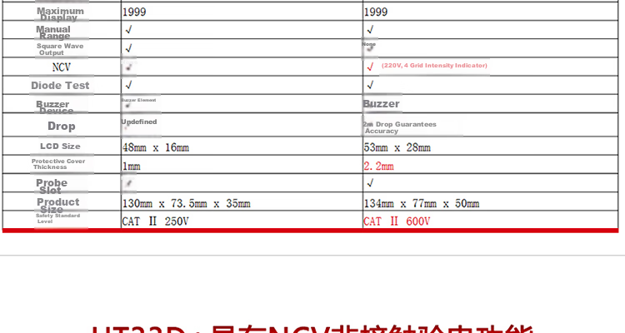Image resolution: width=625 pixels, height=333 pixels.
Task: Click Diode Test checkmark in the 600V model column
Action: coord(370,85)
